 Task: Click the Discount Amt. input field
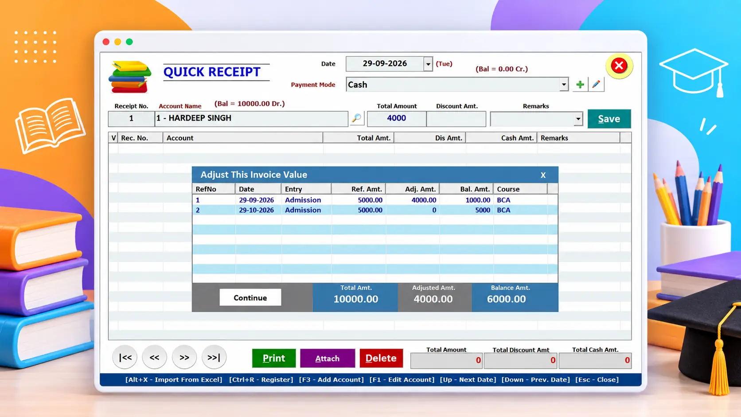[456, 119]
